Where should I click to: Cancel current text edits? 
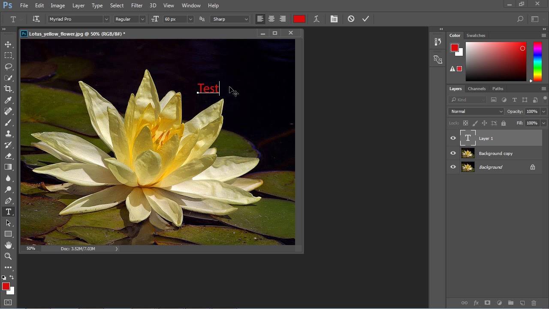tap(351, 19)
